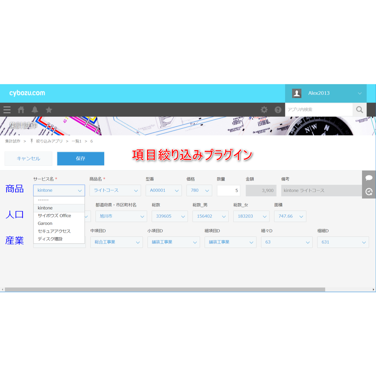Click the Alex2013 user avatar
This screenshot has height=376, width=376.
click(x=297, y=93)
